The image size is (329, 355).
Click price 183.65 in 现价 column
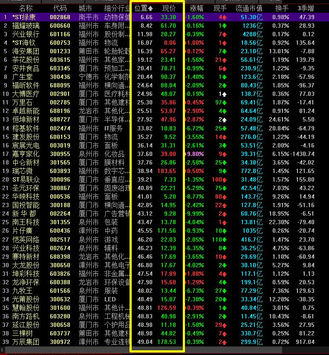coord(167,171)
